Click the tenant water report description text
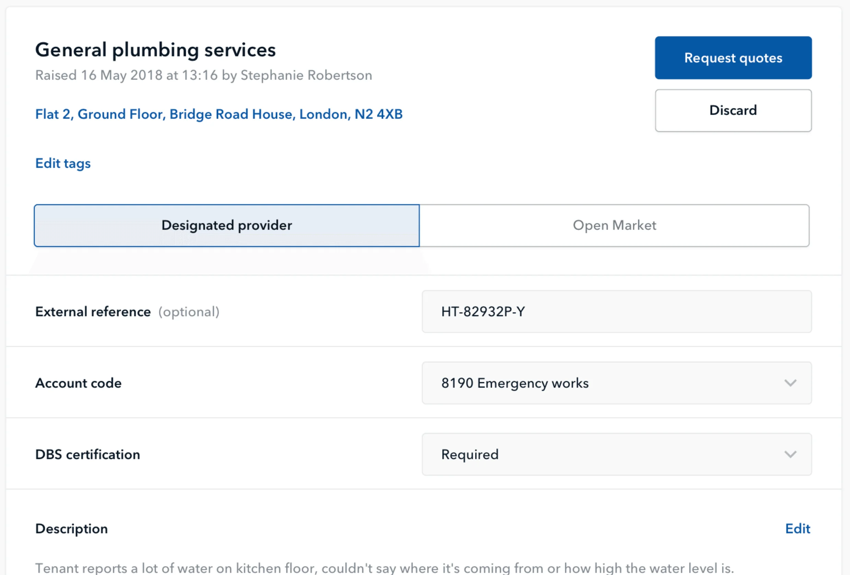The image size is (850, 575). click(384, 568)
